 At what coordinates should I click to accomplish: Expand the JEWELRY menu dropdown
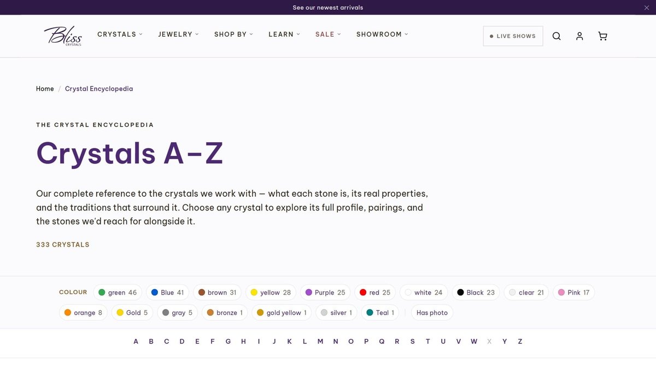(x=178, y=34)
